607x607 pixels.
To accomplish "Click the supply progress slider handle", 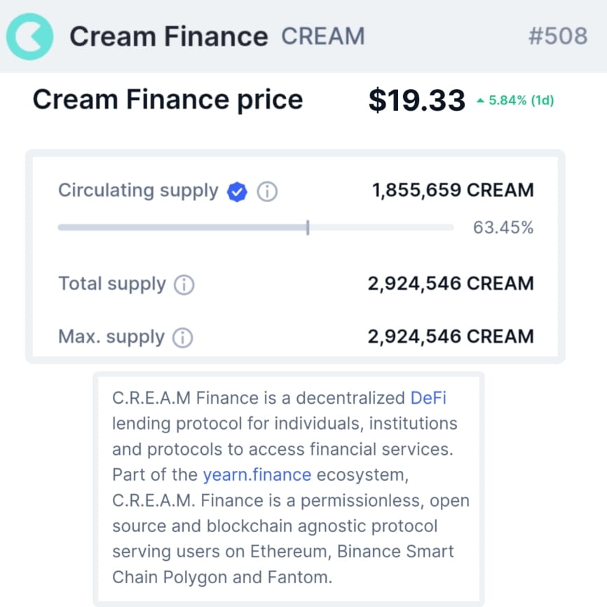I will (x=307, y=227).
